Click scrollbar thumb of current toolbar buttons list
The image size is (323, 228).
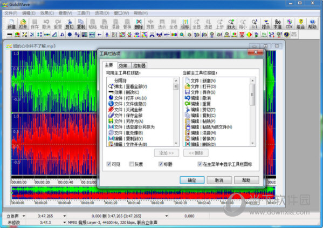click(x=252, y=95)
